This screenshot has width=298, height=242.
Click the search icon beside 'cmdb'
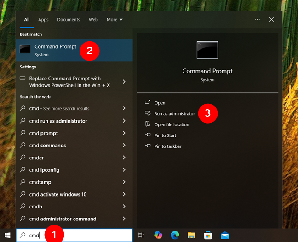(23, 206)
